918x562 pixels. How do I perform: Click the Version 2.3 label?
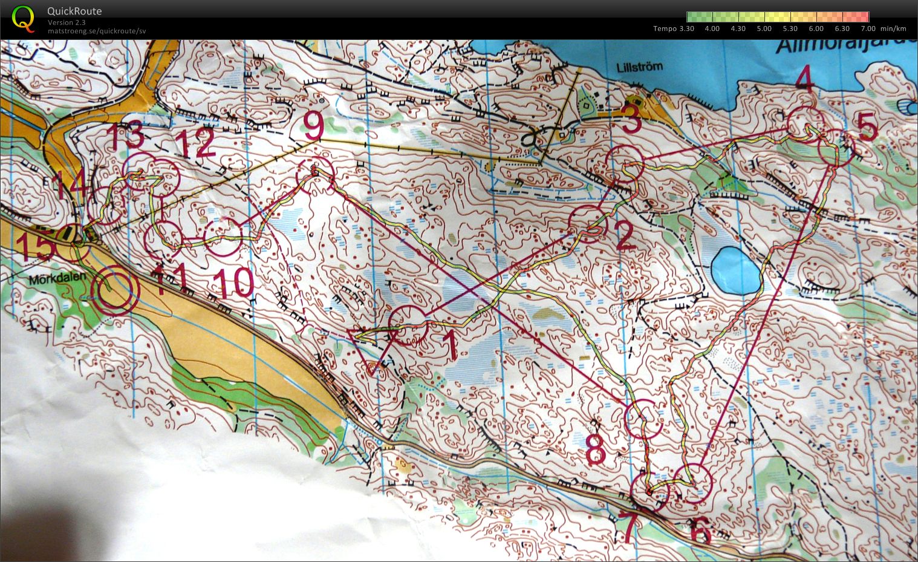(67, 22)
